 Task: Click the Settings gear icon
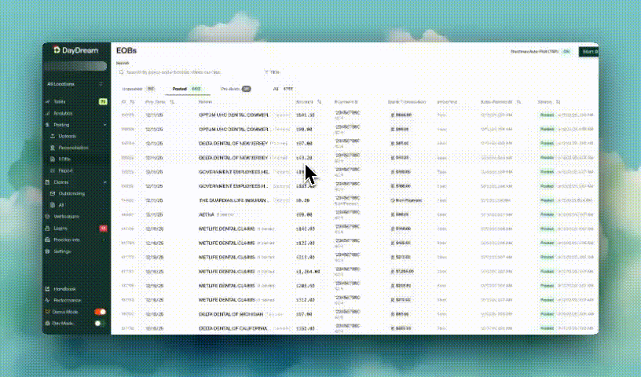(x=48, y=251)
